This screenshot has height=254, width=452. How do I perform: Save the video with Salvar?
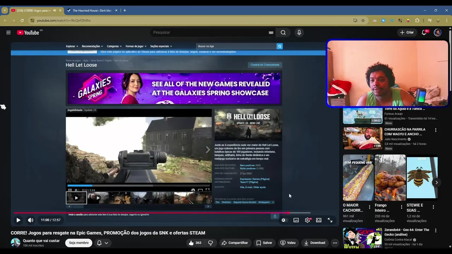[264, 243]
